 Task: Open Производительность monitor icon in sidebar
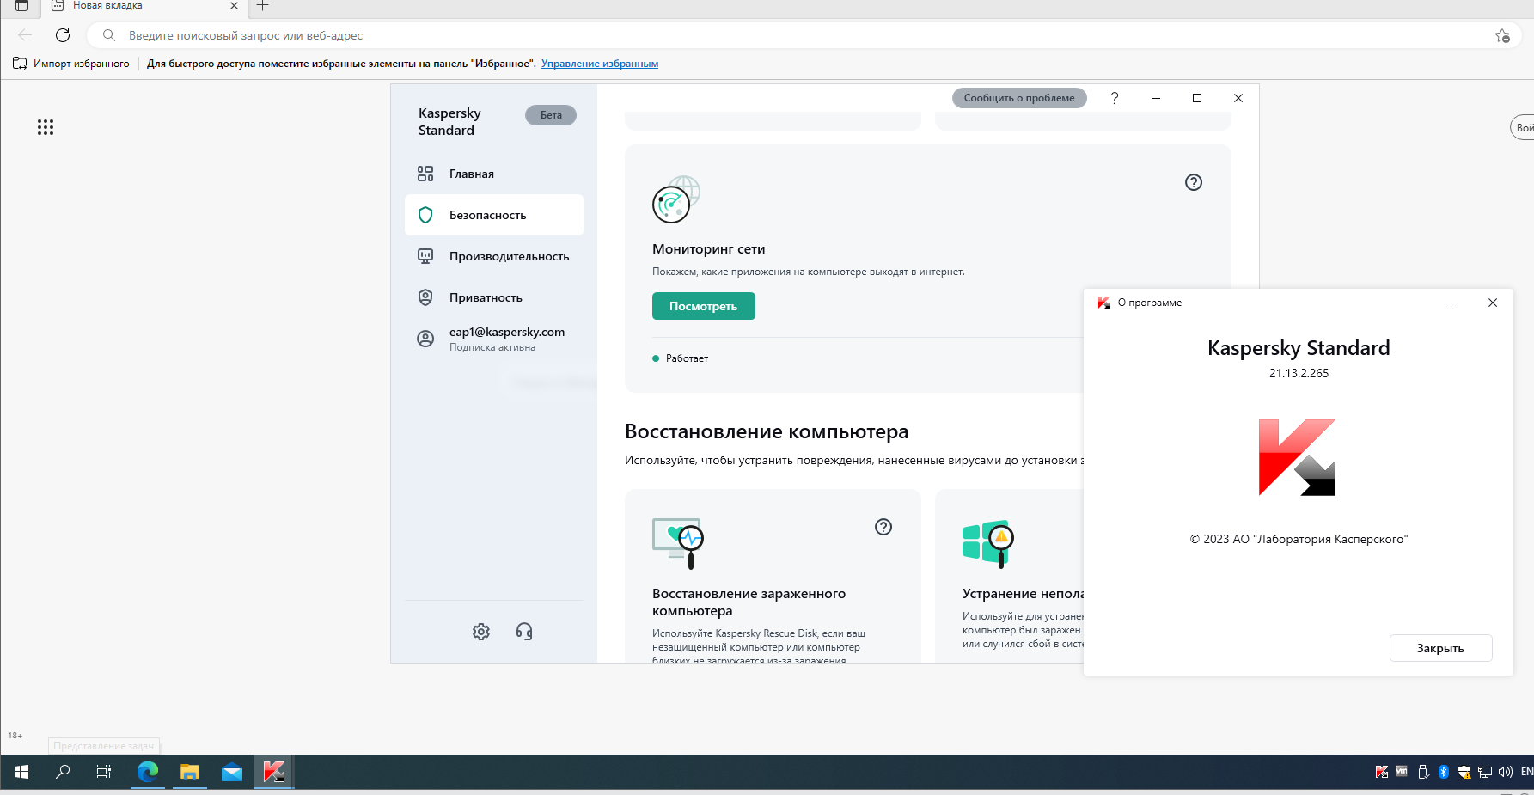[x=425, y=256]
